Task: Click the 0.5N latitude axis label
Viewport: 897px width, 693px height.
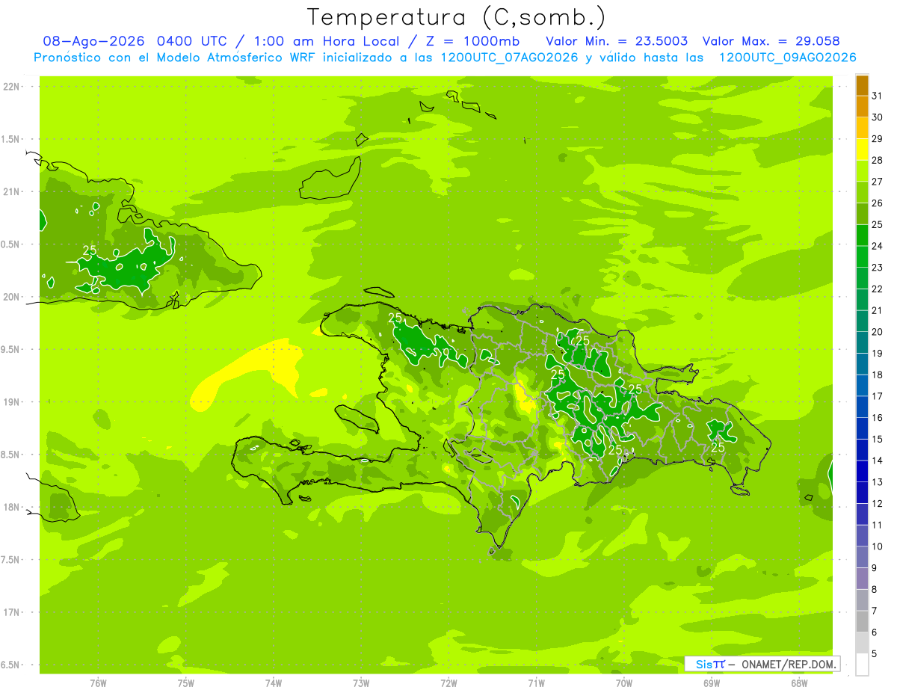Action: (x=11, y=244)
